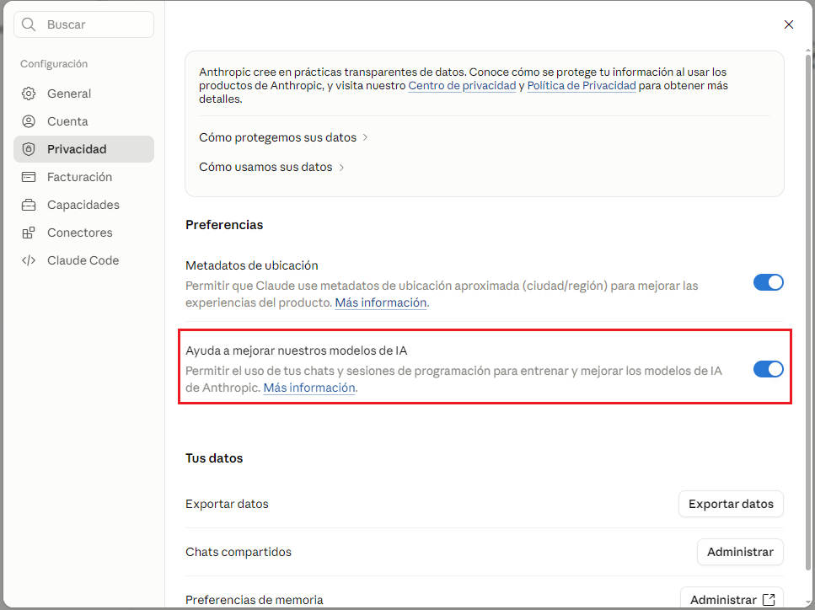This screenshot has height=610, width=815.
Task: Select the Facturación menu item
Action: (x=83, y=177)
